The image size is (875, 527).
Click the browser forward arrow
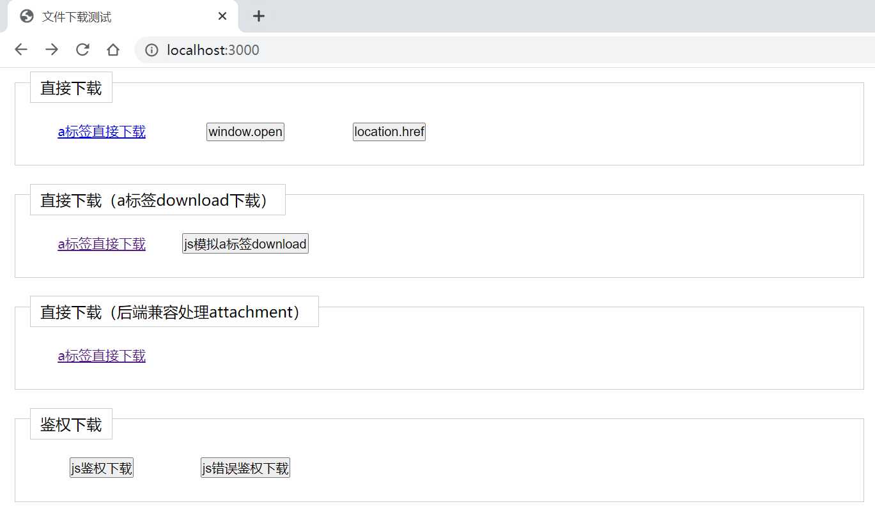(52, 50)
